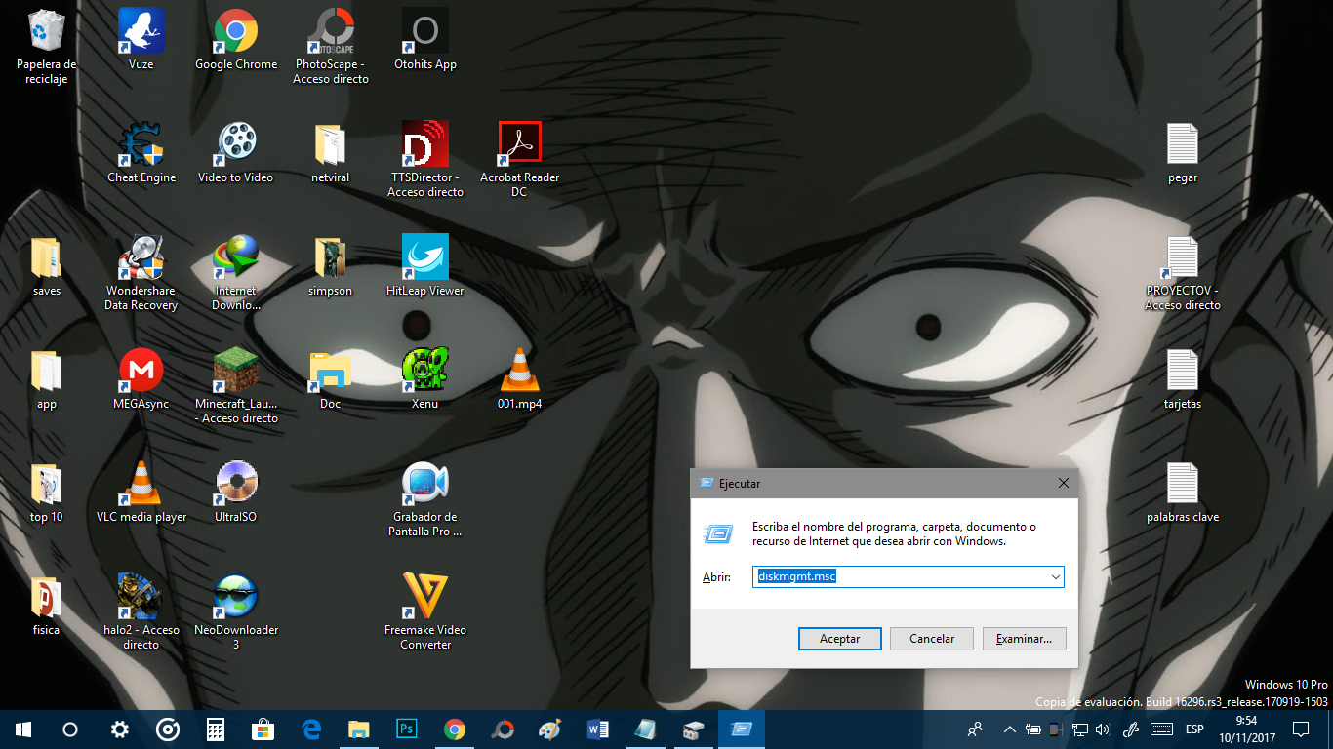Image resolution: width=1333 pixels, height=749 pixels.
Task: Open File Explorer from the taskbar
Action: coord(359,729)
